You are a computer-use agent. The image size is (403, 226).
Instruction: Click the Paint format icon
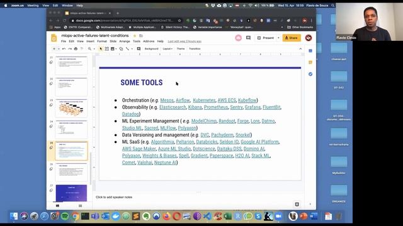[82, 49]
